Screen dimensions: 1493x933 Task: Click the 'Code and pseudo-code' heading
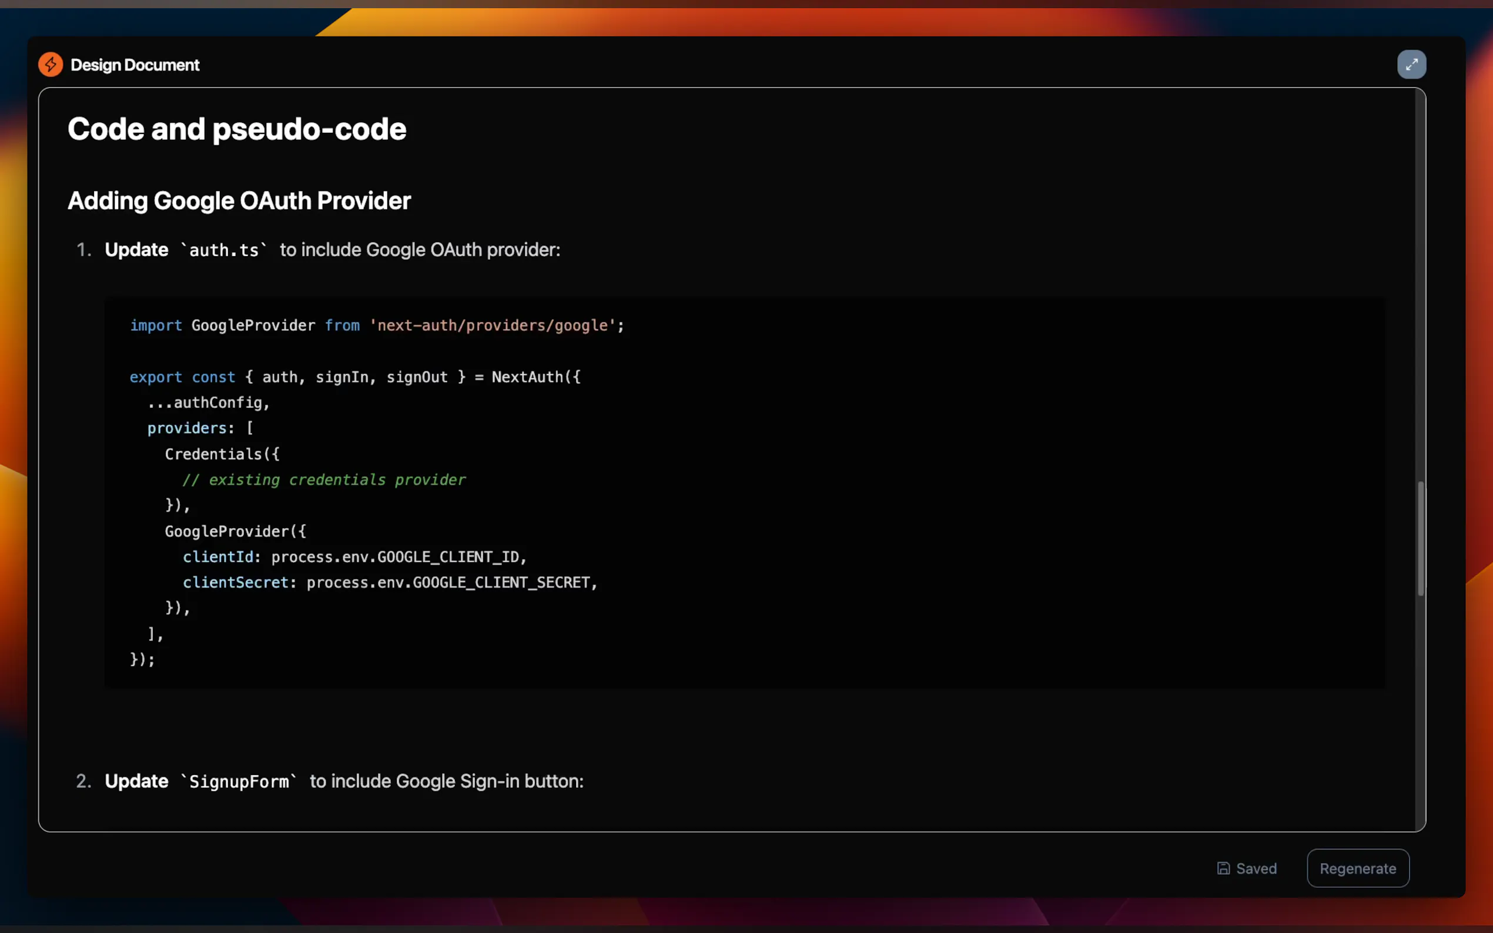point(237,129)
